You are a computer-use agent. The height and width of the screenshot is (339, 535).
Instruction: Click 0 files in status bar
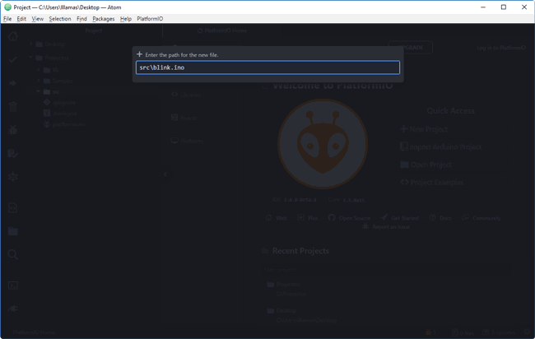pos(463,332)
